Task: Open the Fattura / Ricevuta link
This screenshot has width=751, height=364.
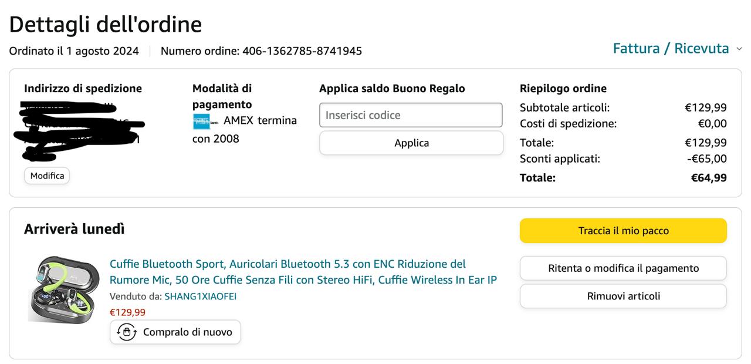Action: [671, 48]
